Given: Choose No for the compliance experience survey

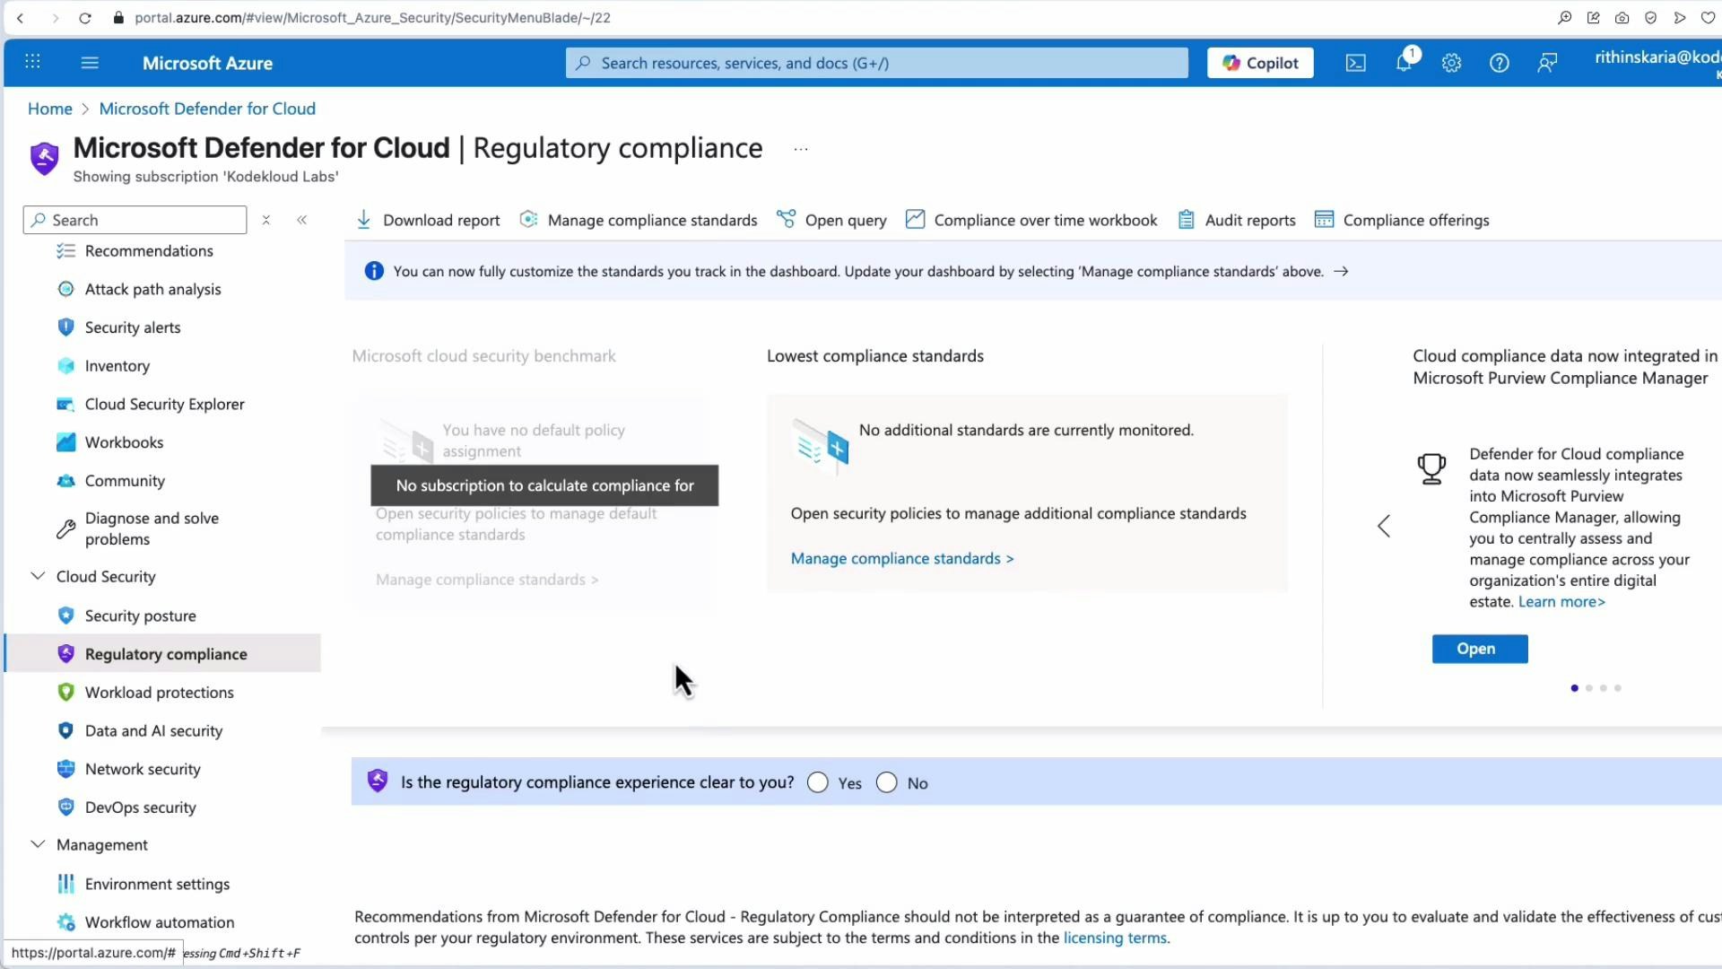Looking at the screenshot, I should [886, 782].
